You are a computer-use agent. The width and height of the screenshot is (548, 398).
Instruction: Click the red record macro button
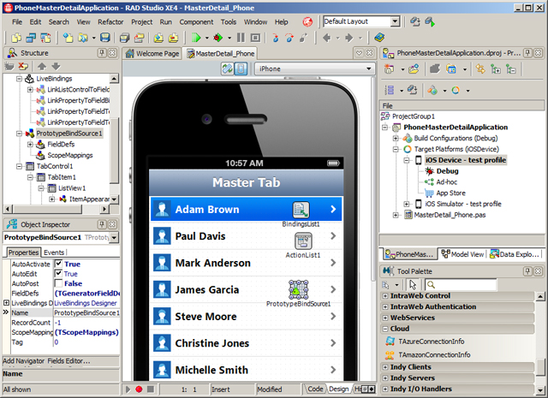pyautogui.click(x=139, y=389)
